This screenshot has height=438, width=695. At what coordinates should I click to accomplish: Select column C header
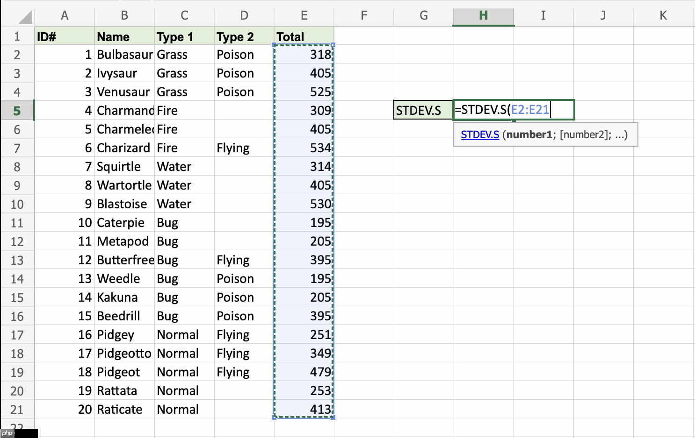click(184, 15)
